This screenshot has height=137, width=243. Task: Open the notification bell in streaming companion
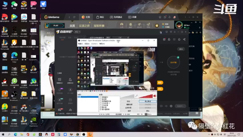(179, 40)
